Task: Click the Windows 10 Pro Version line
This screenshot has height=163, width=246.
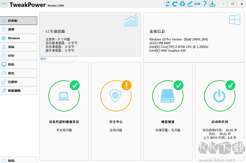Action: (x=178, y=39)
